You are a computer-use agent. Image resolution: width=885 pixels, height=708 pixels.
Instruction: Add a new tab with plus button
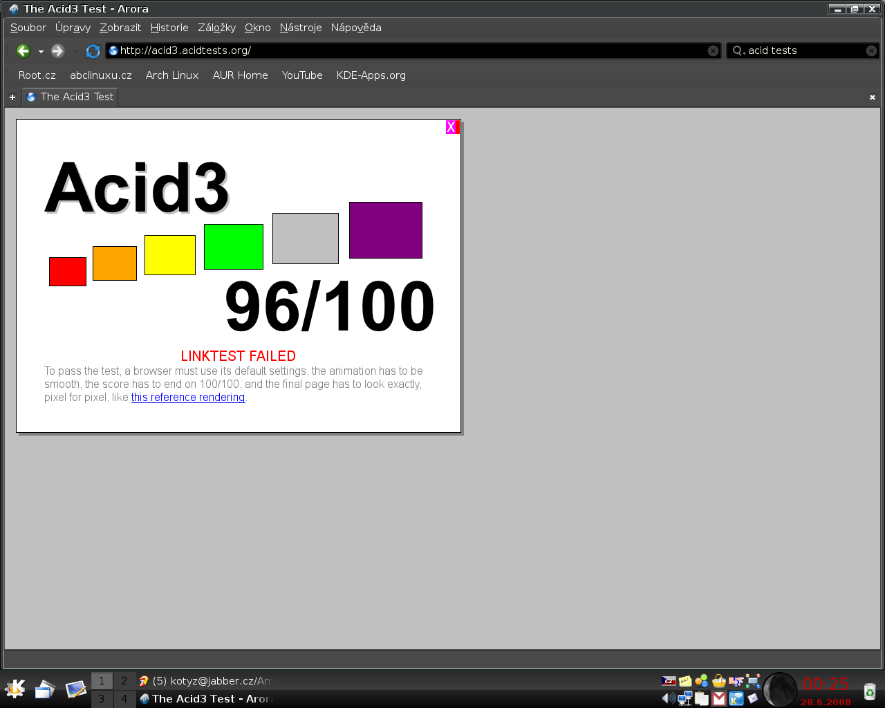12,97
